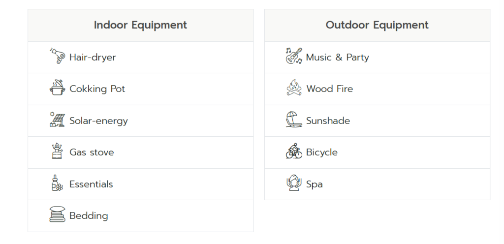The height and width of the screenshot is (244, 504).
Task: Click the bedding stack icon
Action: point(57,215)
